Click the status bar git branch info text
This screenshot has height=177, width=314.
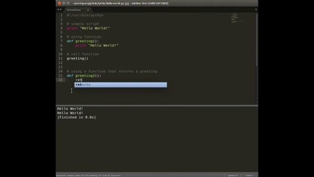click(88, 176)
